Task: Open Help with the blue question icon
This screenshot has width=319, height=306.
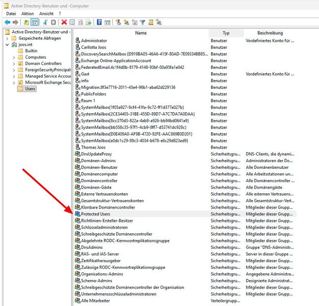Action: 99,22
